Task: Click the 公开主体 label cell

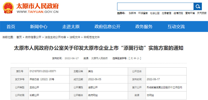Action: [137, 71]
